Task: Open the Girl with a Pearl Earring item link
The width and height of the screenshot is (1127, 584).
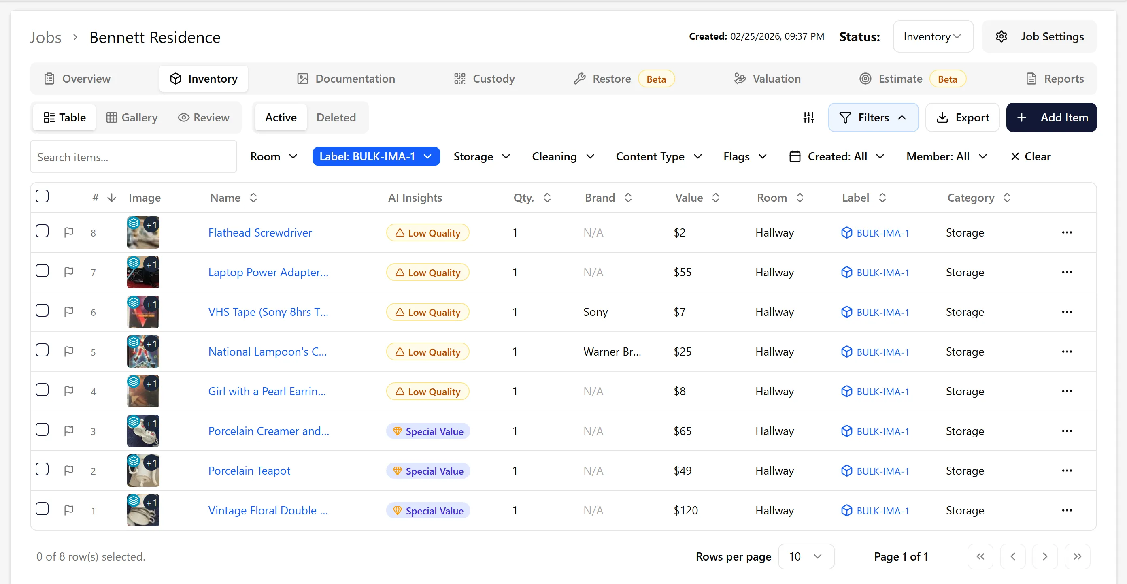Action: click(267, 391)
